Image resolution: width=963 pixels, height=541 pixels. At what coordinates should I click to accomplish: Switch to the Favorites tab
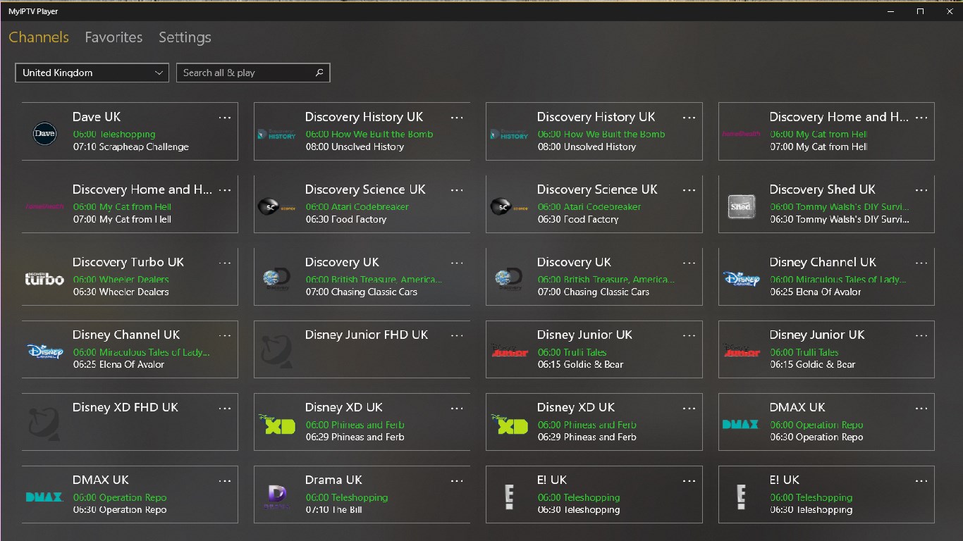pyautogui.click(x=114, y=37)
